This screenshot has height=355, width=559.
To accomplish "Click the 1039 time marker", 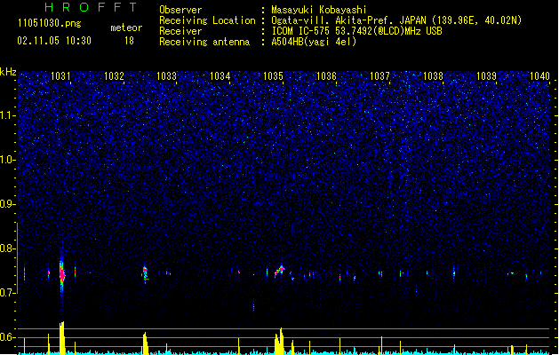I will click(x=486, y=76).
